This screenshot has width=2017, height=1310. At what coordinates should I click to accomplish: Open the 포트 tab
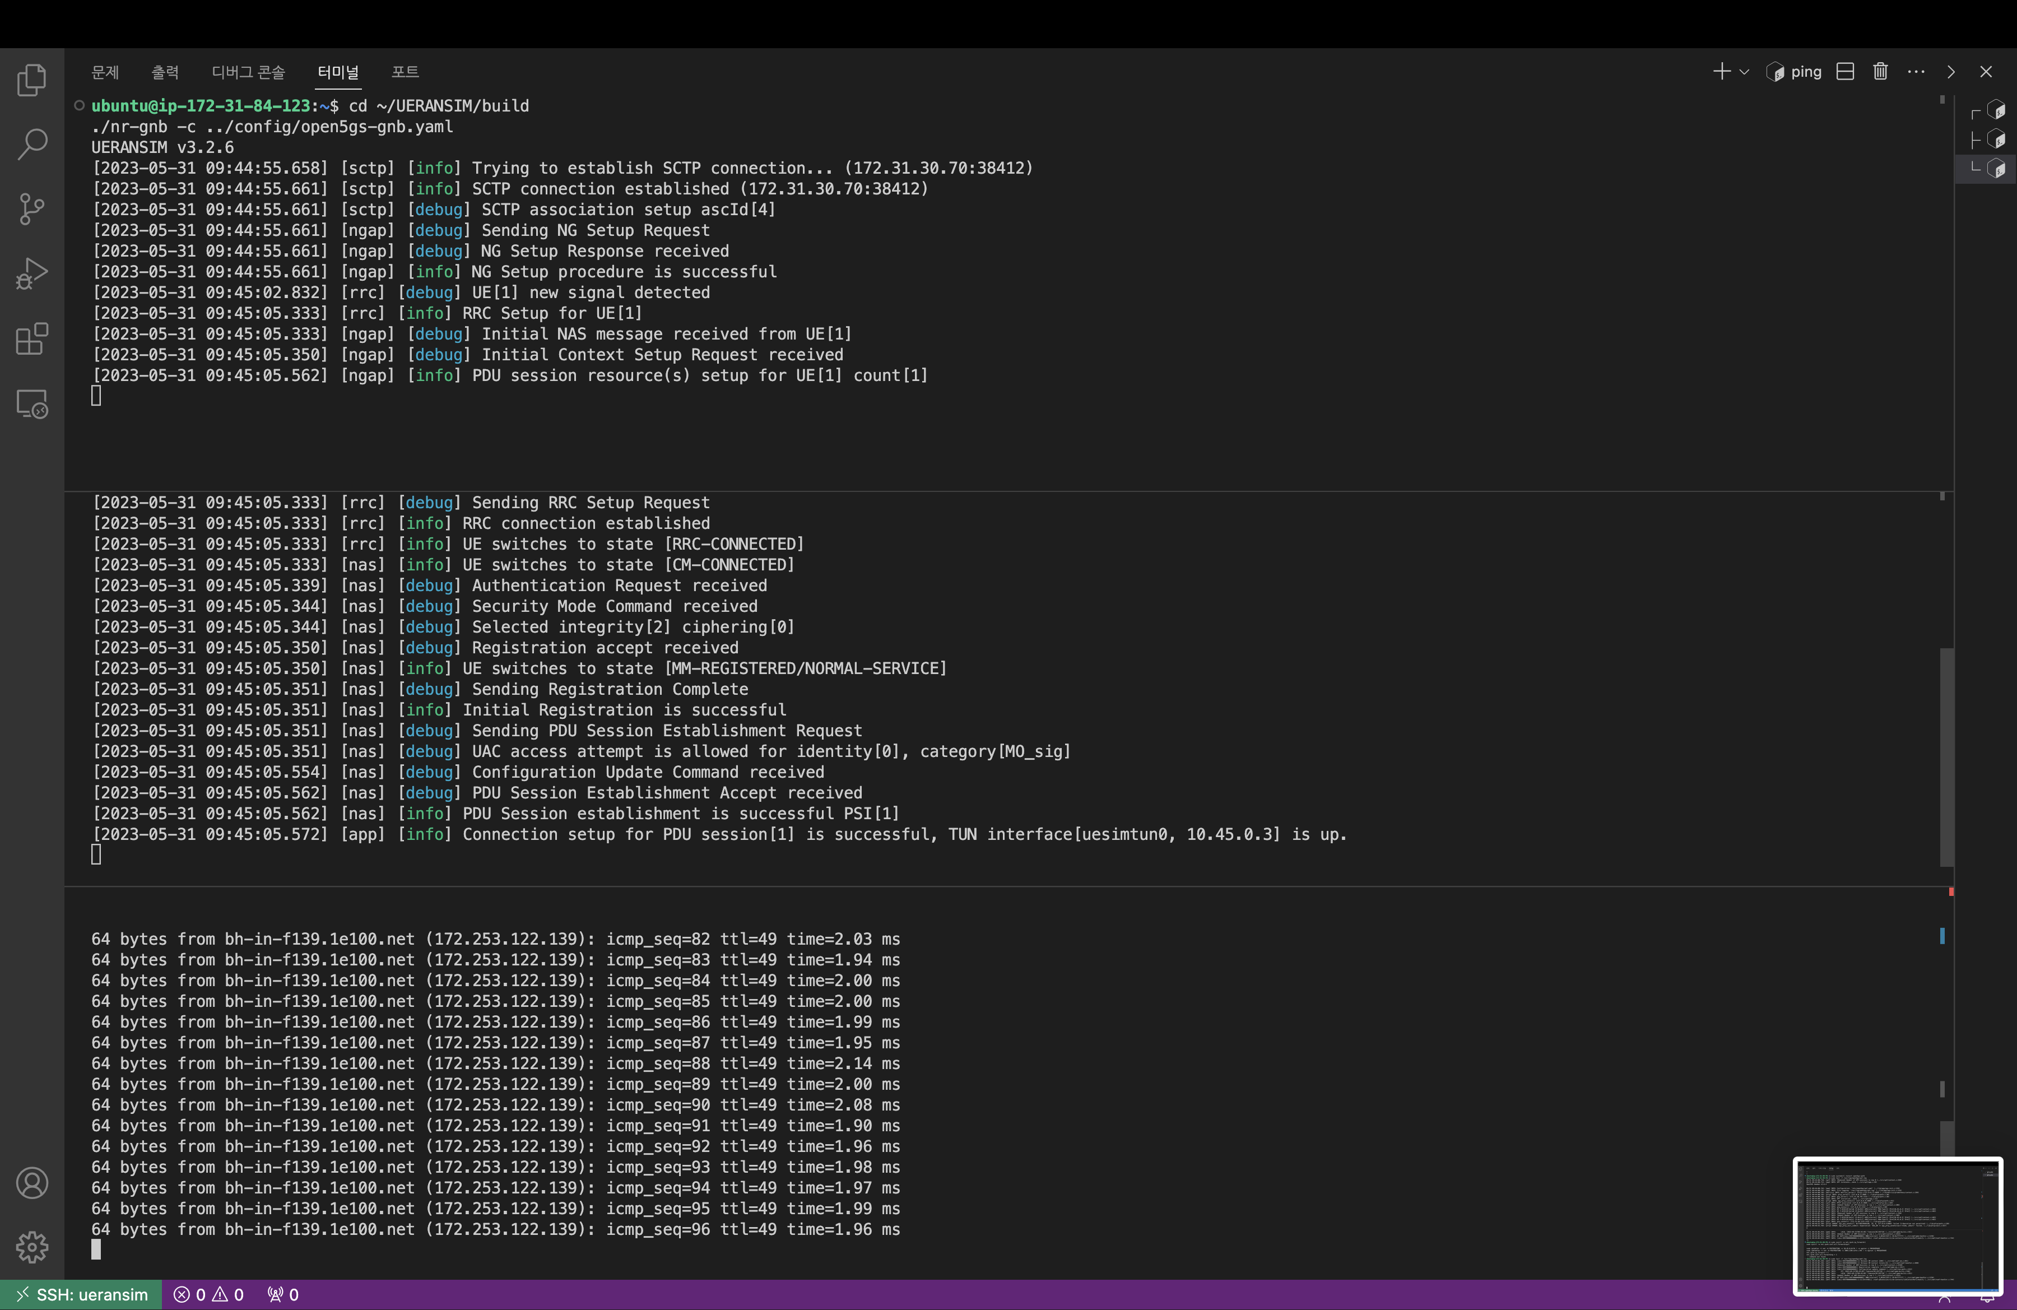coord(405,72)
